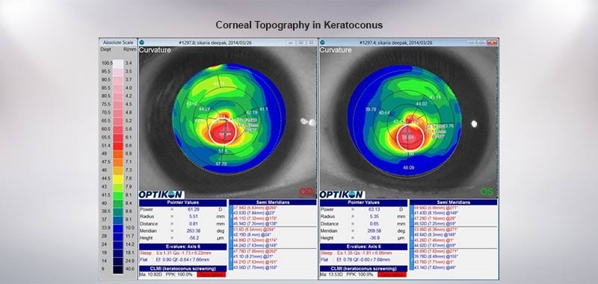The width and height of the screenshot is (598, 284).
Task: Click the app icon in OS window title bar
Action: 323,43
